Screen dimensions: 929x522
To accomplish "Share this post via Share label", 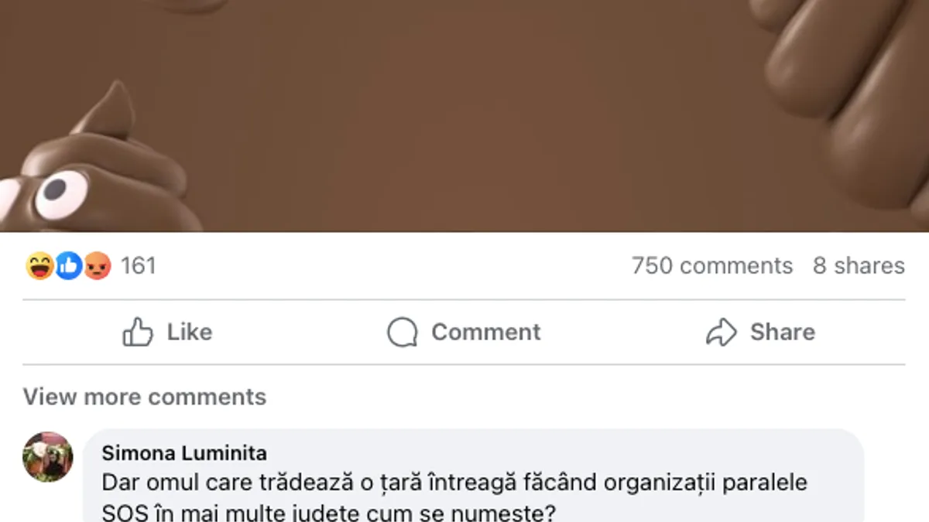I will coord(783,332).
